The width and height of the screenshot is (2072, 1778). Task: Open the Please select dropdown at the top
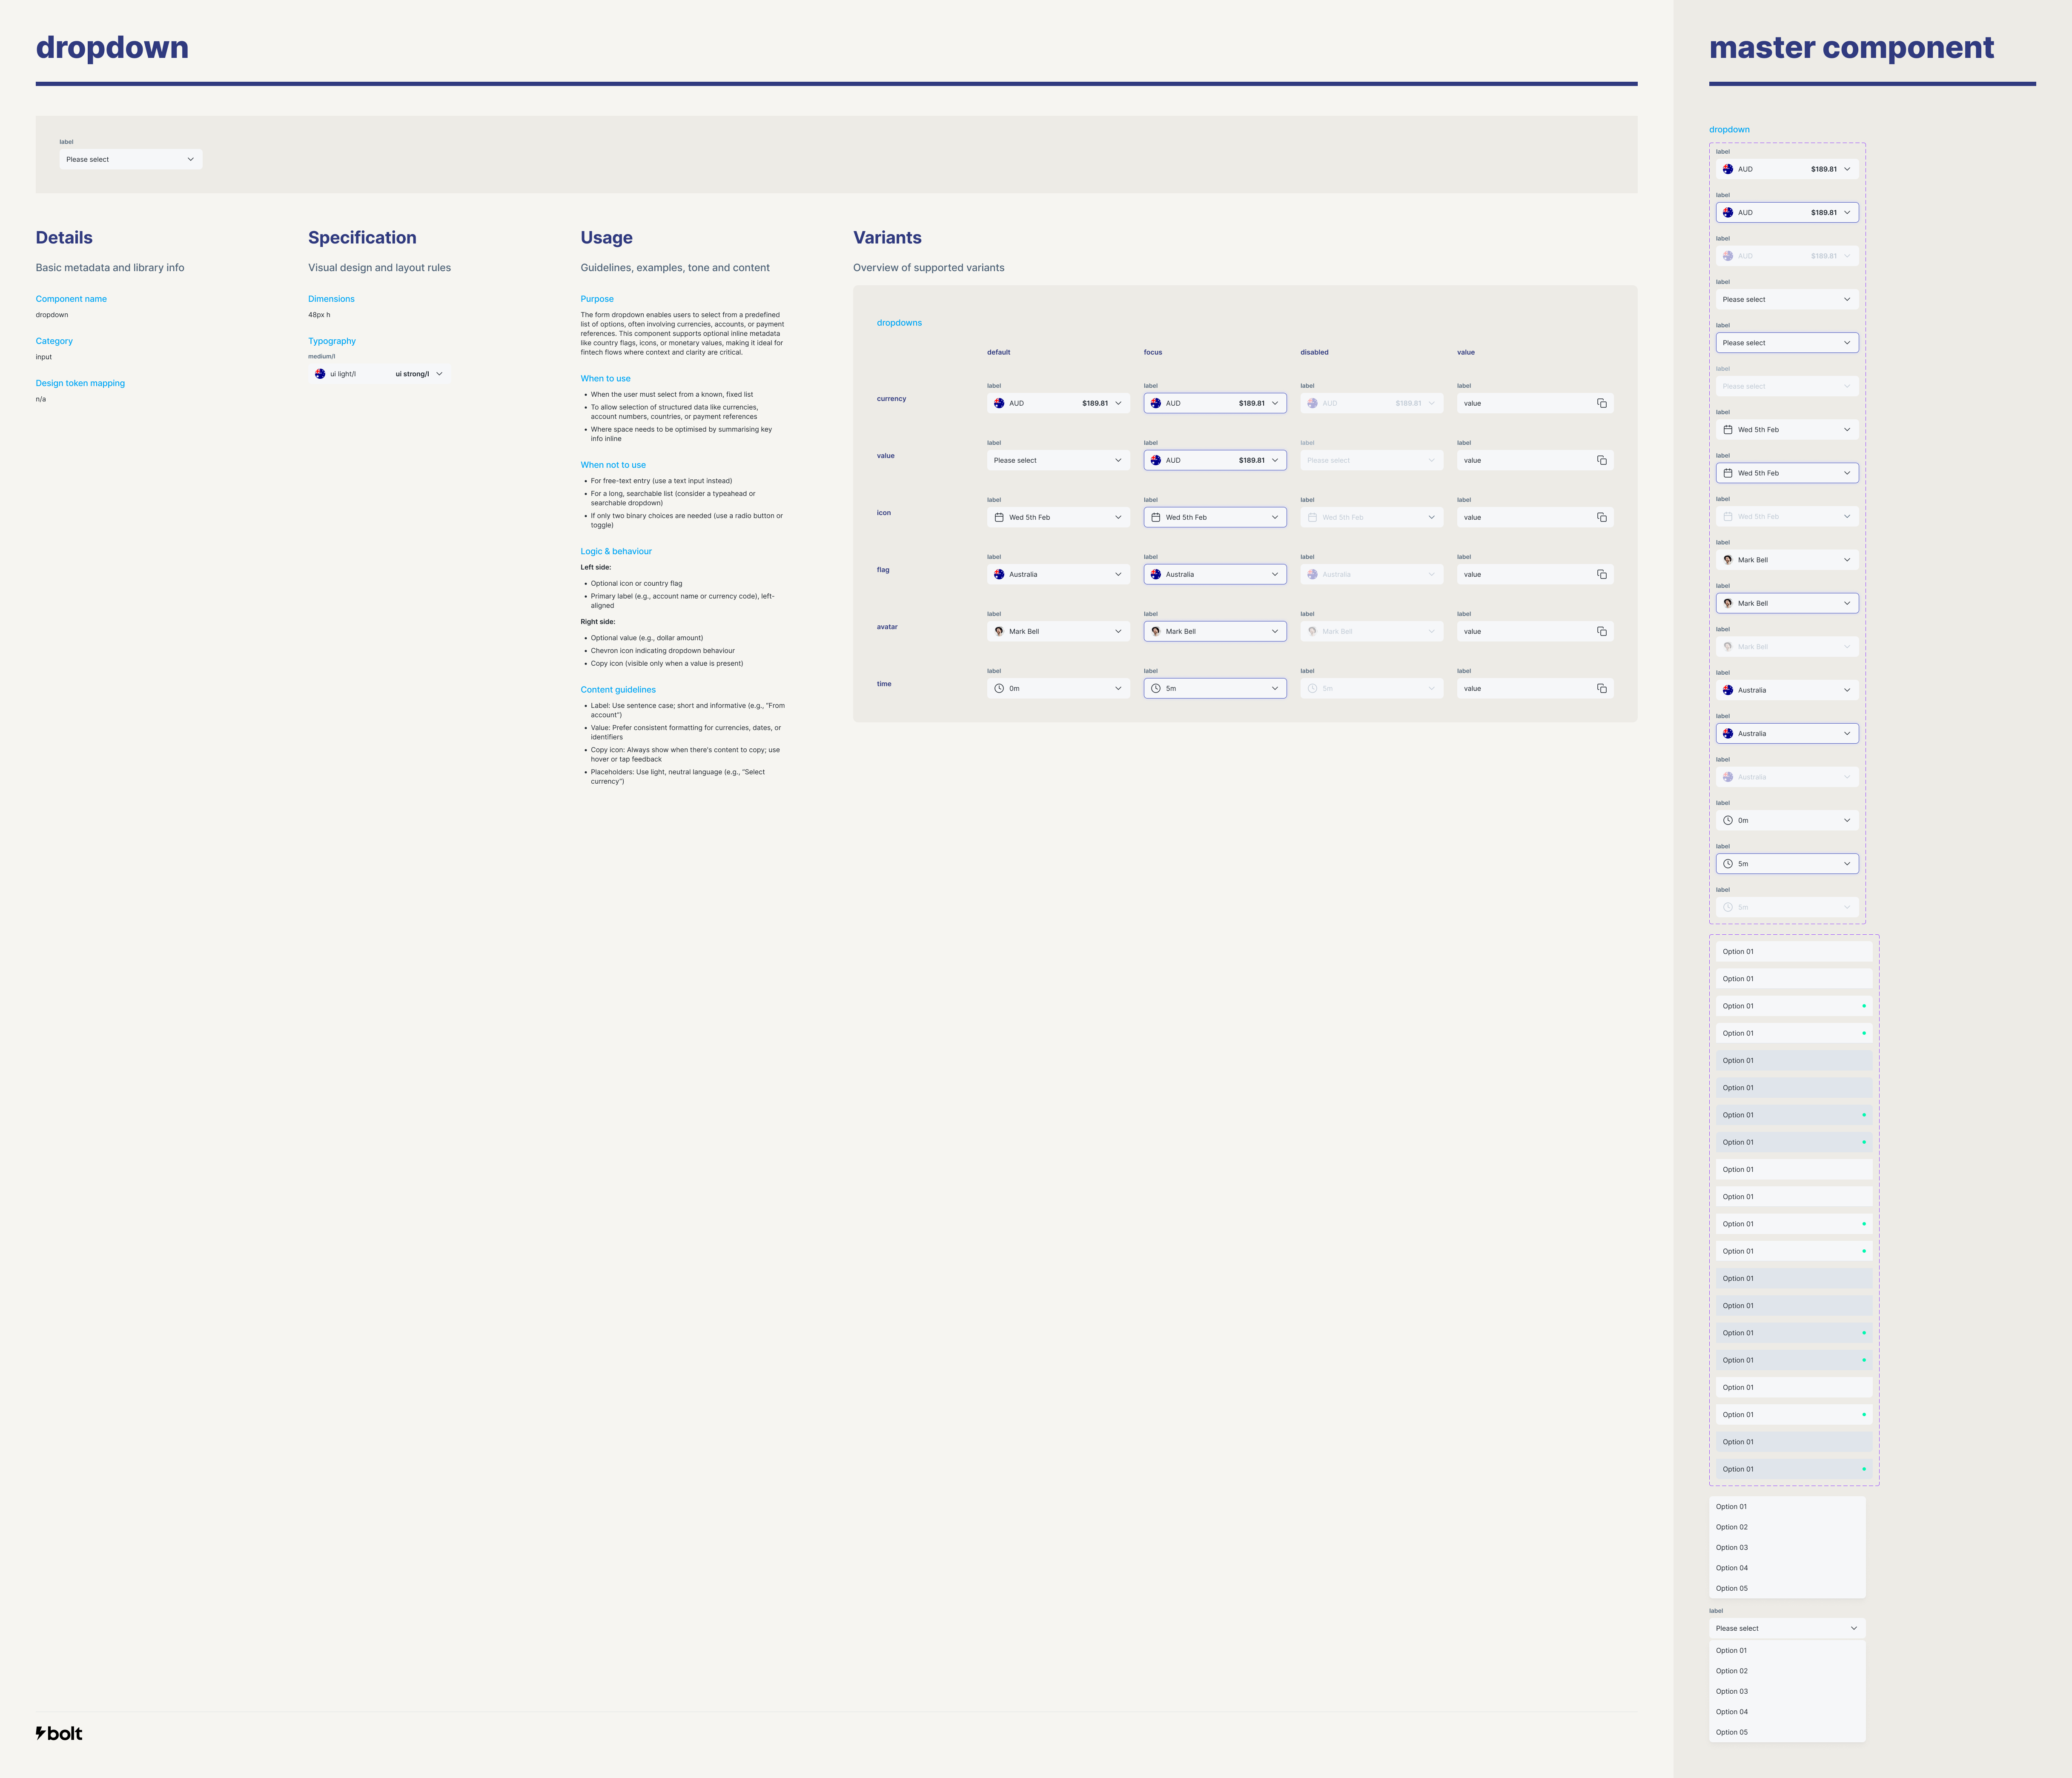(131, 159)
